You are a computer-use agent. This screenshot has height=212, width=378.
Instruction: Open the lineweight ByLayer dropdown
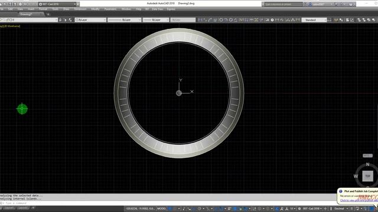coord(155,20)
